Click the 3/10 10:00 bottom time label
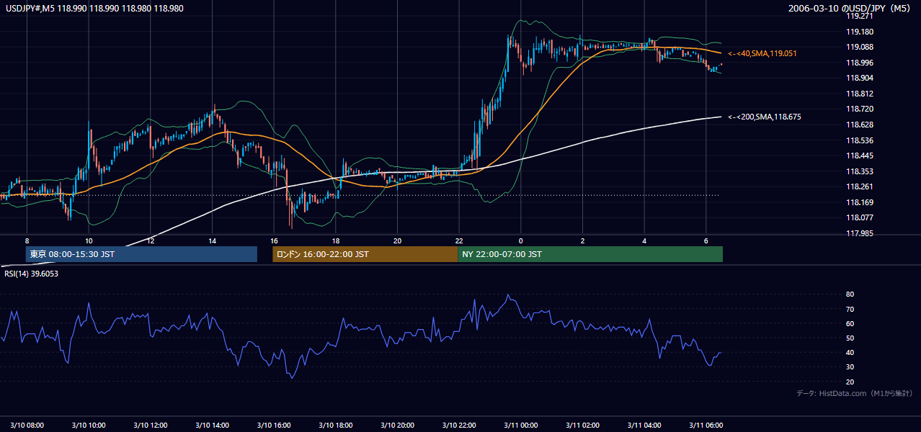 (x=89, y=425)
